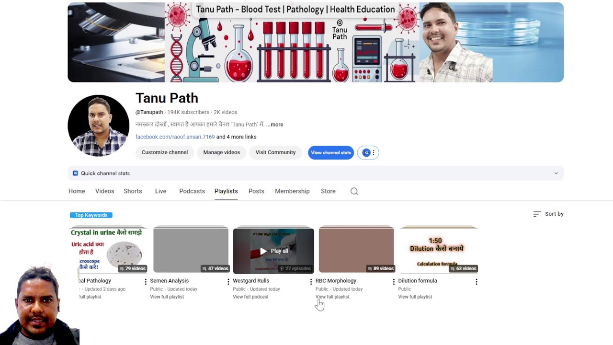This screenshot has width=613, height=345.
Task: Expand channel description with ...more
Action: coord(275,125)
